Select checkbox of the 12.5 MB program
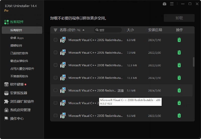Viewport: 201px width, 139px height. 56,65
